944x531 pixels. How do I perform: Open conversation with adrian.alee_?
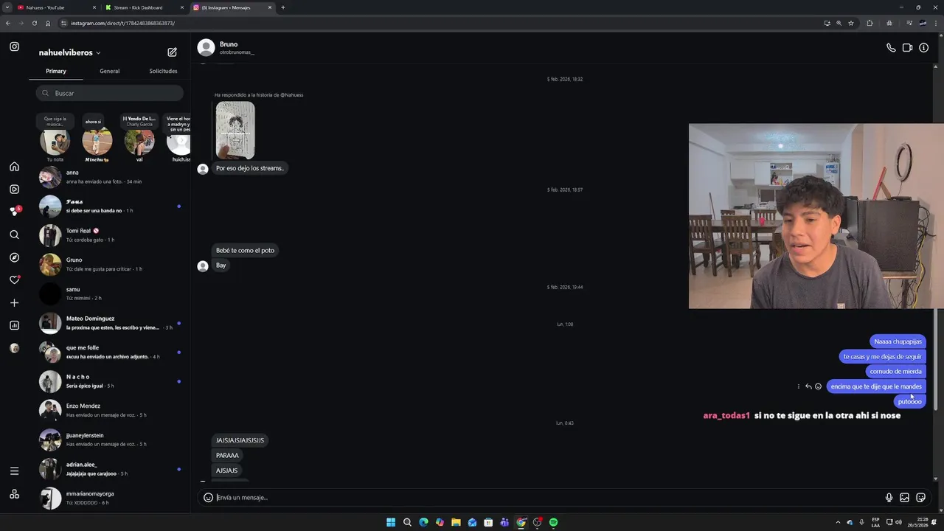(110, 469)
